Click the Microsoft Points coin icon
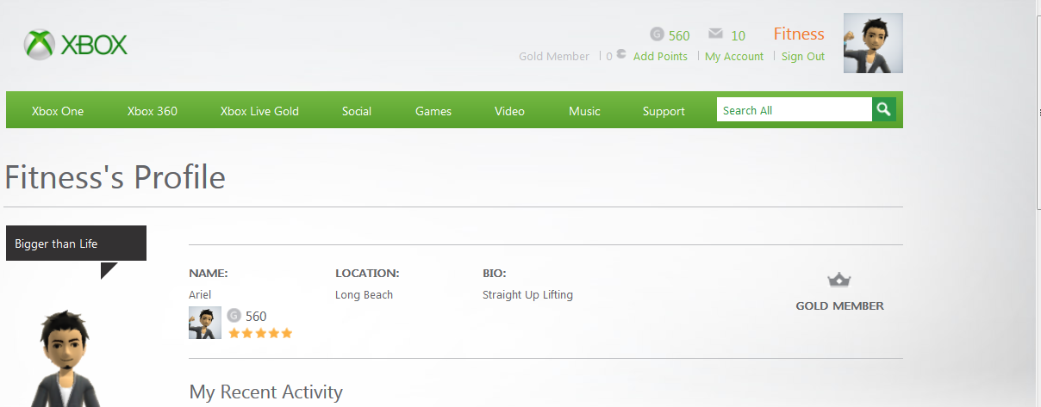The width and height of the screenshot is (1041, 407). (x=621, y=55)
